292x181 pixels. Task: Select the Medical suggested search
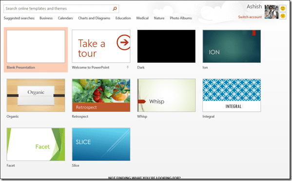142,18
